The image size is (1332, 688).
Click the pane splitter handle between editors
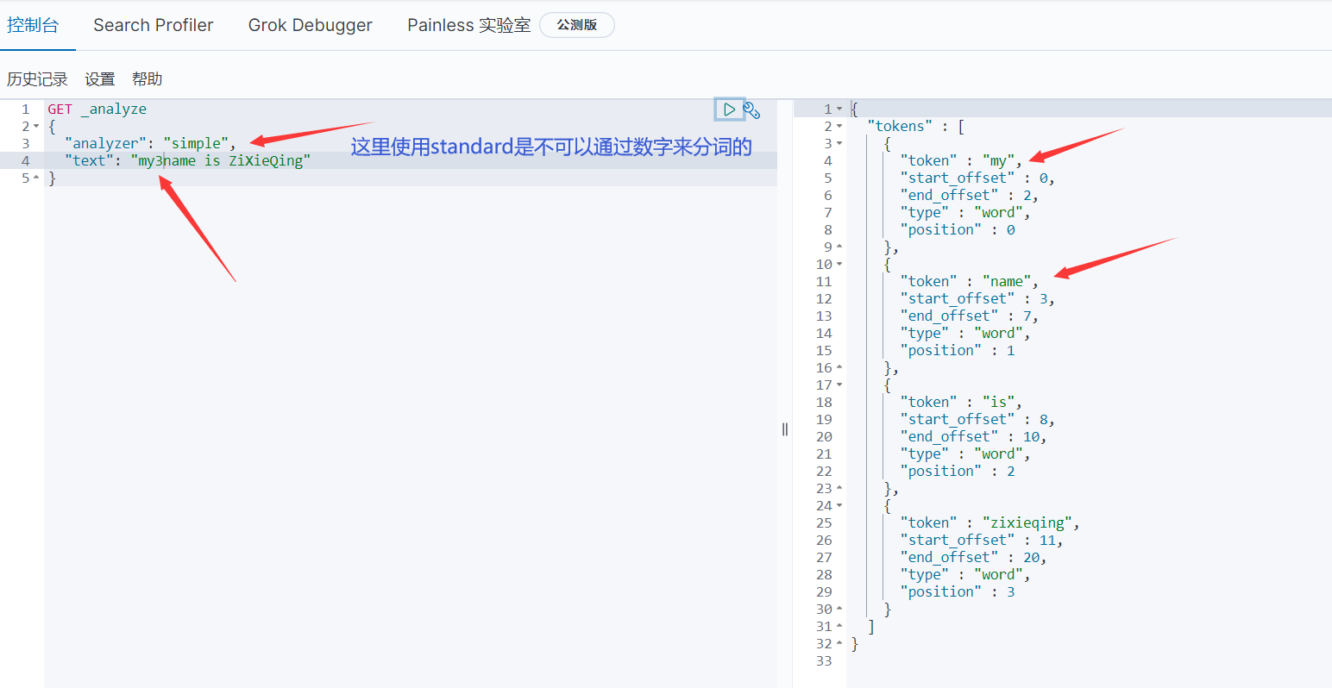point(785,428)
